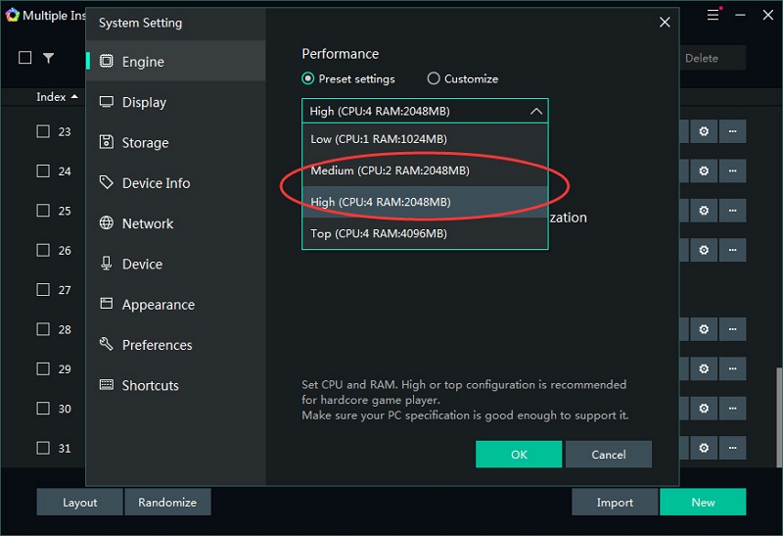Click the Randomize button
This screenshot has height=536, width=783.
tap(167, 502)
